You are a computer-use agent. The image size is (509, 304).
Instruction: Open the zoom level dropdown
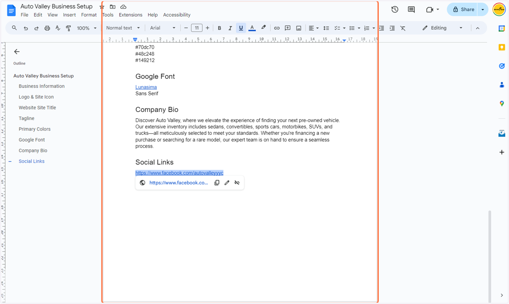87,28
